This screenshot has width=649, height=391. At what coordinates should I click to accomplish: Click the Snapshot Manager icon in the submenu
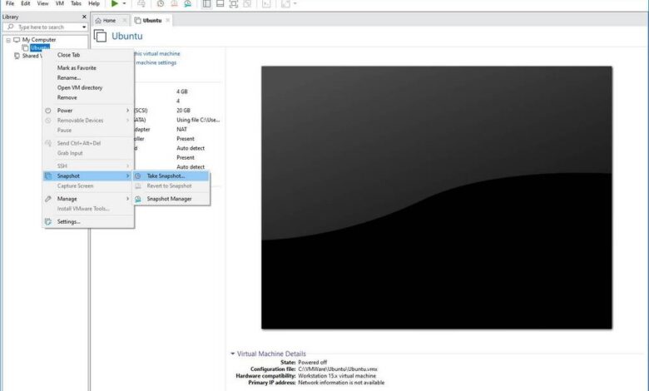pos(138,199)
